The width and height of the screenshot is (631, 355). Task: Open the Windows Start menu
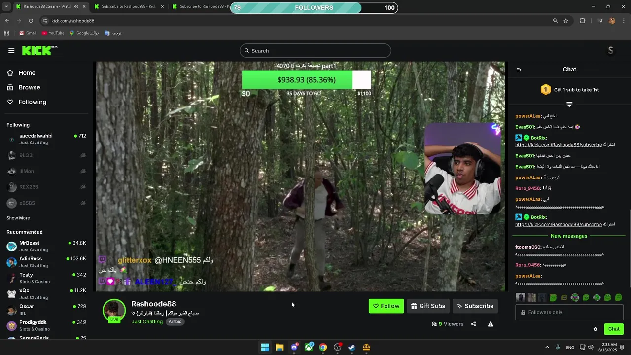(265, 347)
